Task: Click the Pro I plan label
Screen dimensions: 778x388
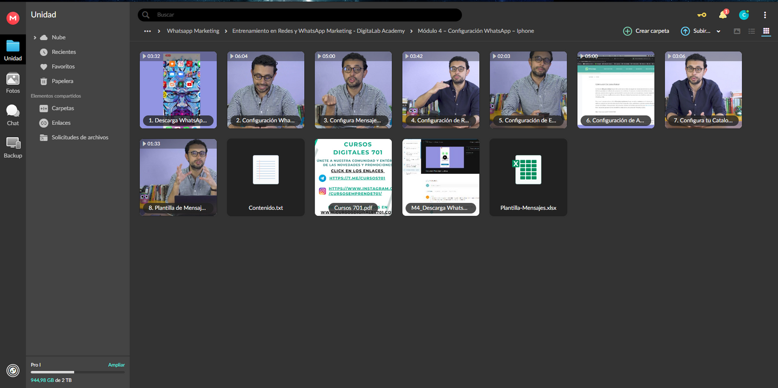Action: coord(36,365)
